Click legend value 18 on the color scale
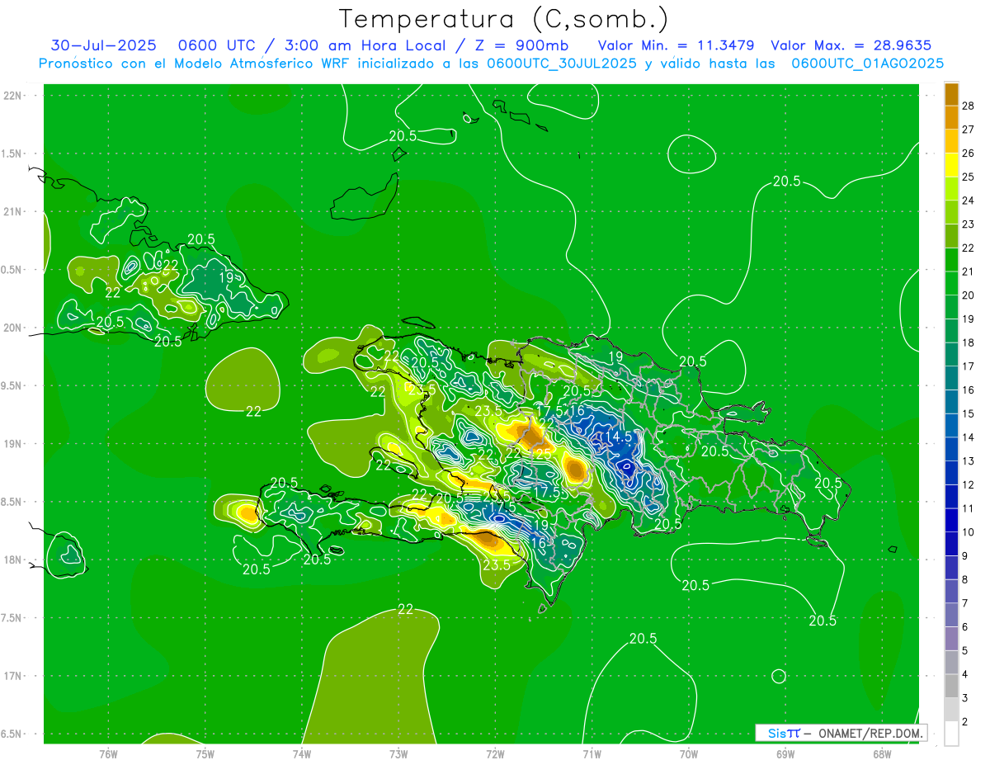Screen dimensions: 990x765 [x=969, y=342]
